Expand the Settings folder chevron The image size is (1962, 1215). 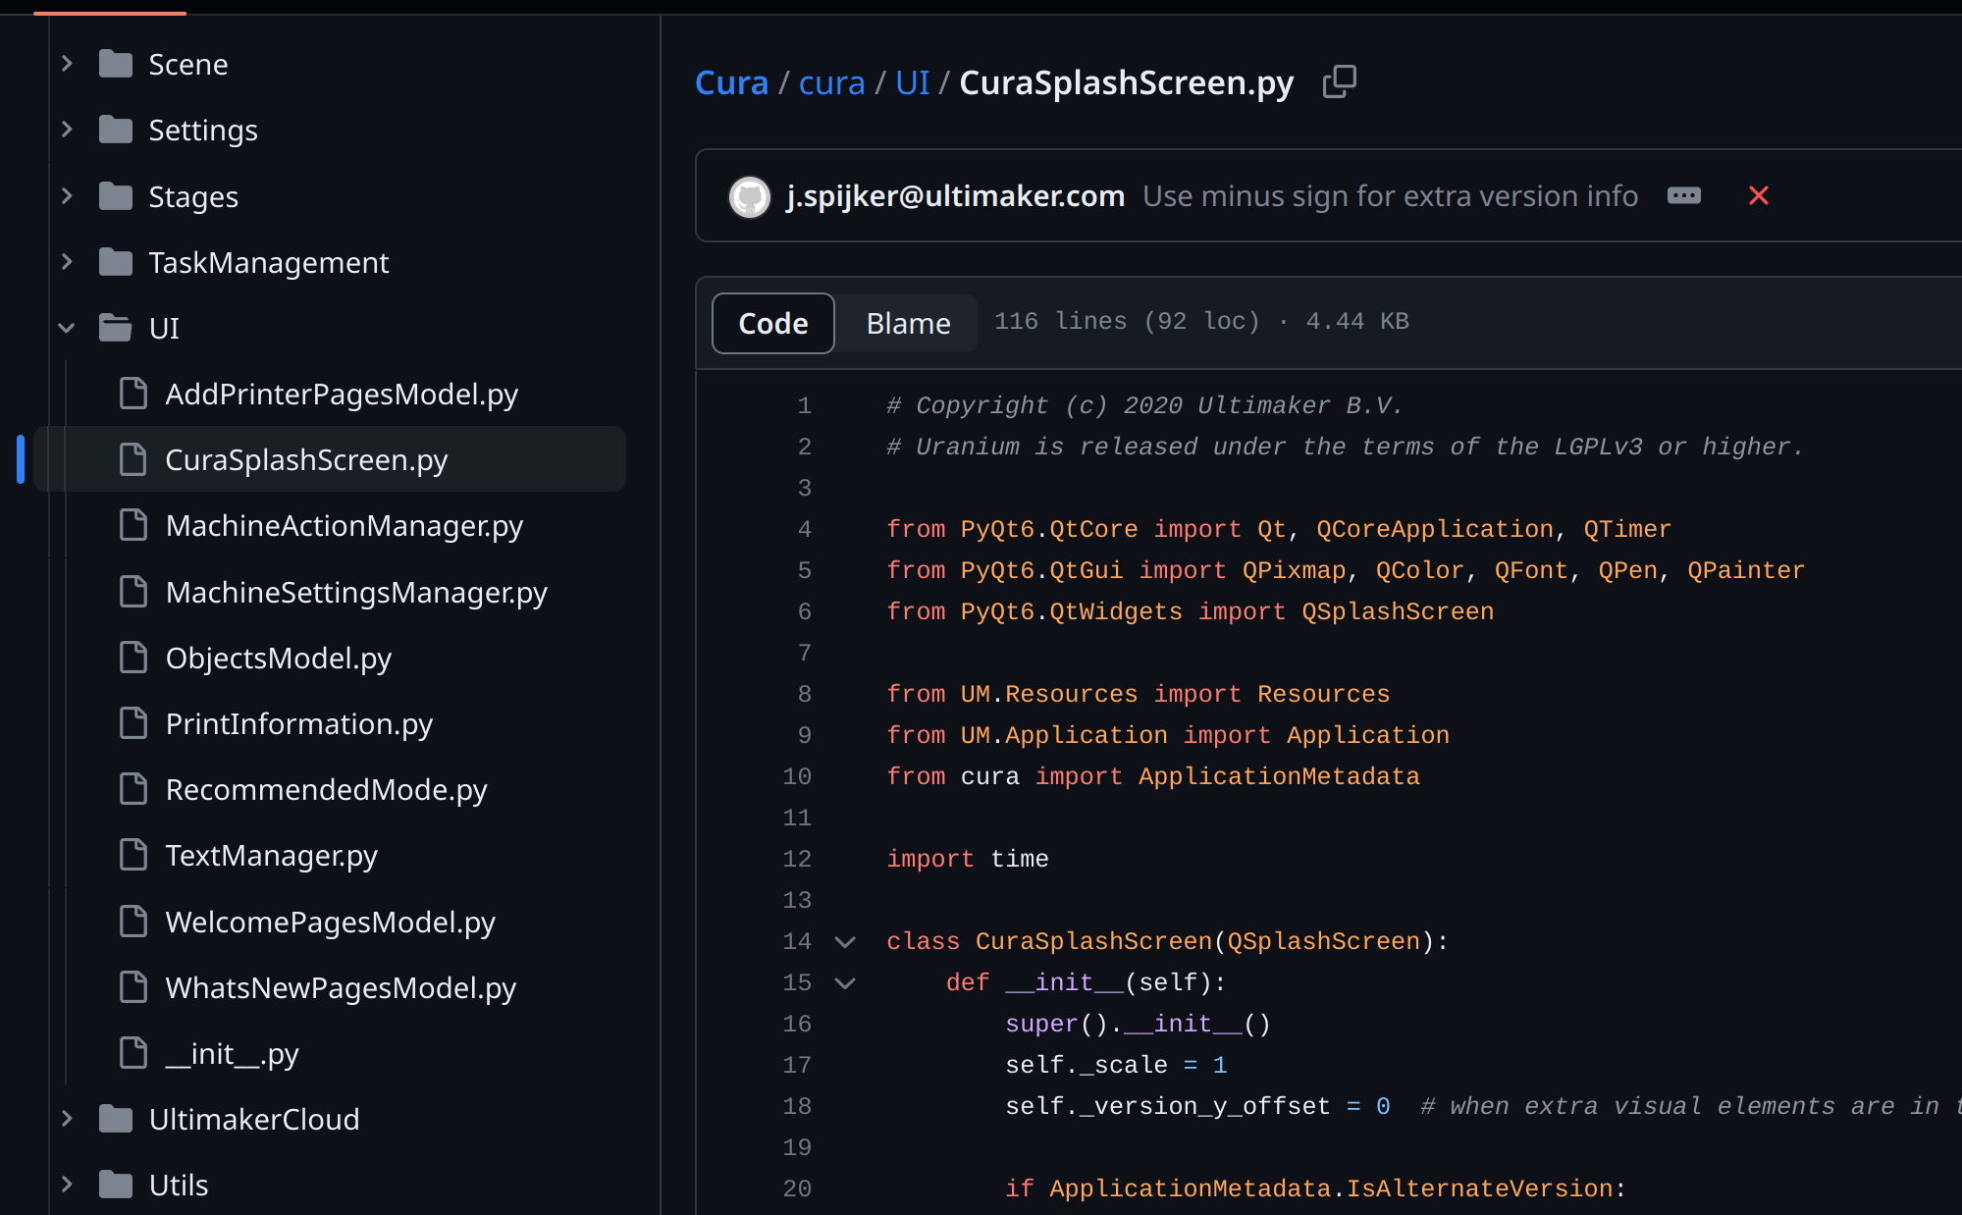pyautogui.click(x=67, y=130)
